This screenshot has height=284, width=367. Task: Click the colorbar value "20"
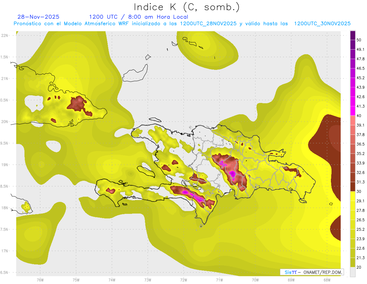pyautogui.click(x=359, y=267)
